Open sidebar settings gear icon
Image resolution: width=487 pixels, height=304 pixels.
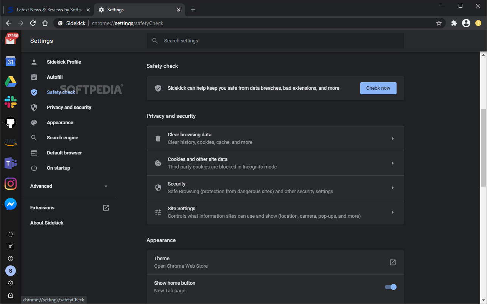coord(11,283)
